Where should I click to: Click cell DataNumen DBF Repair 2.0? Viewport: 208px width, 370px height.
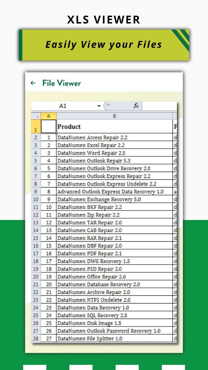click(114, 246)
